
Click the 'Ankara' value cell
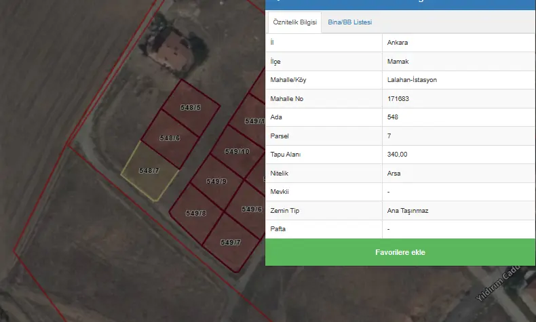[397, 43]
